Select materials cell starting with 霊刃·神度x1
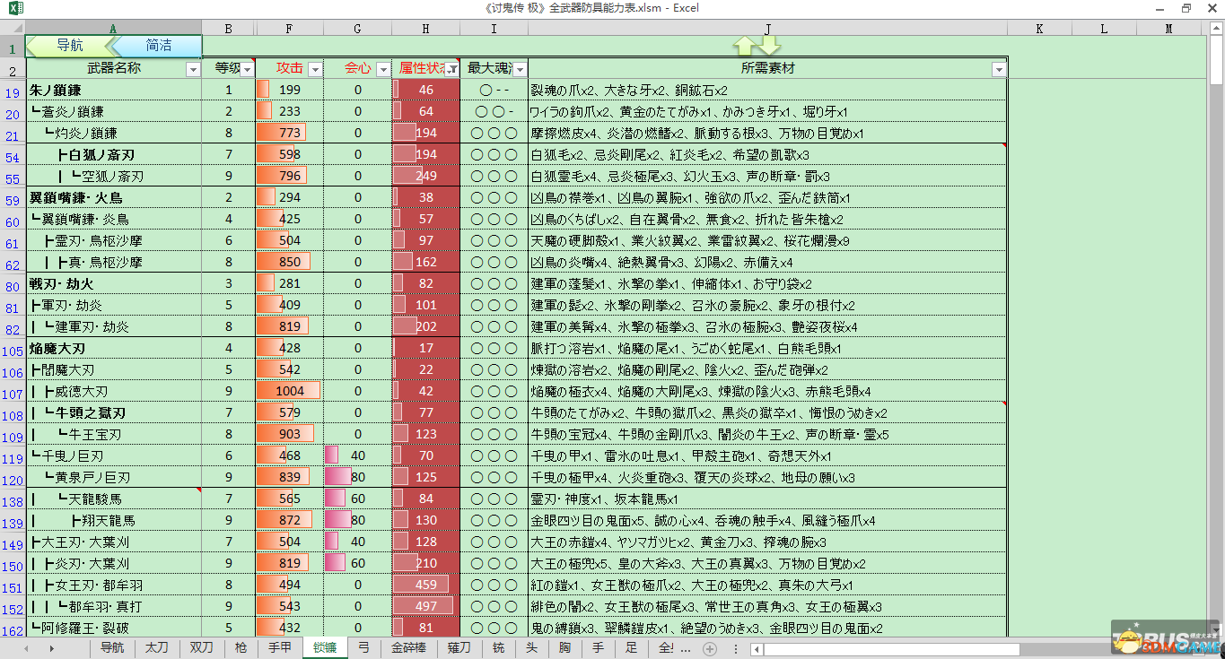The image size is (1225, 659). coord(767,499)
